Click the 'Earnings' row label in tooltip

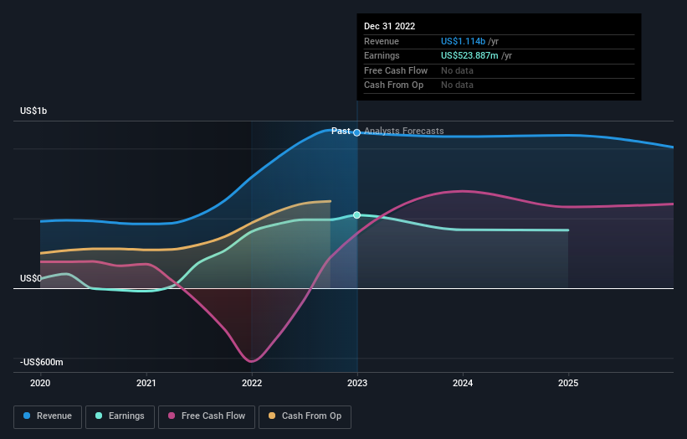click(x=382, y=55)
